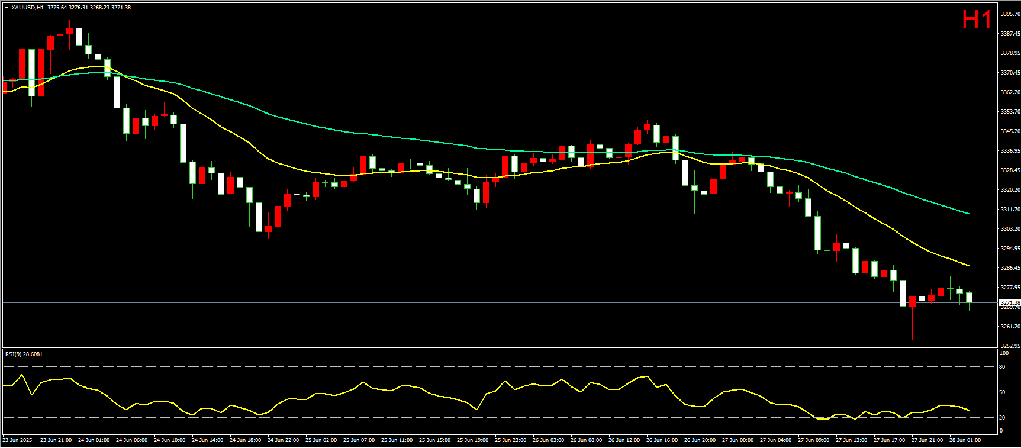Click the 3395.70 price axis label
1021x448 pixels.
click(x=1010, y=14)
